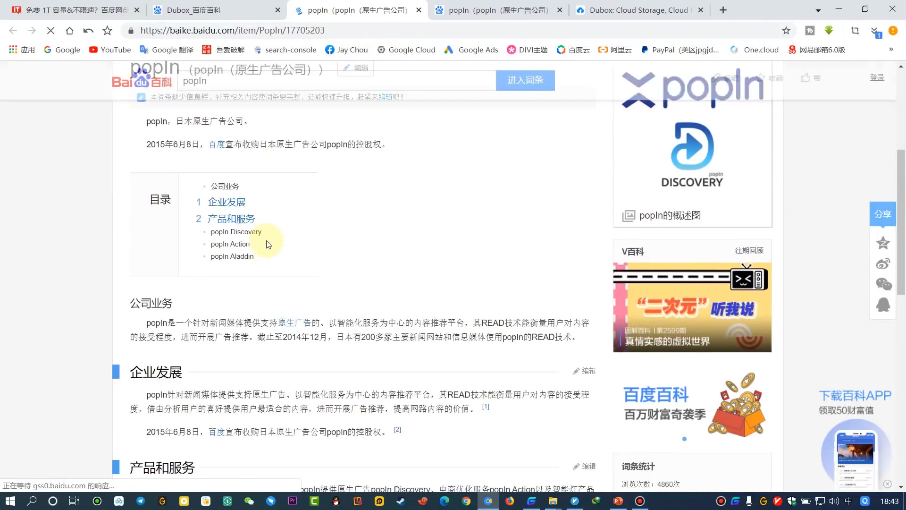The height and width of the screenshot is (510, 906).
Task: Open Premiere Pro from the taskbar
Action: [x=292, y=501]
